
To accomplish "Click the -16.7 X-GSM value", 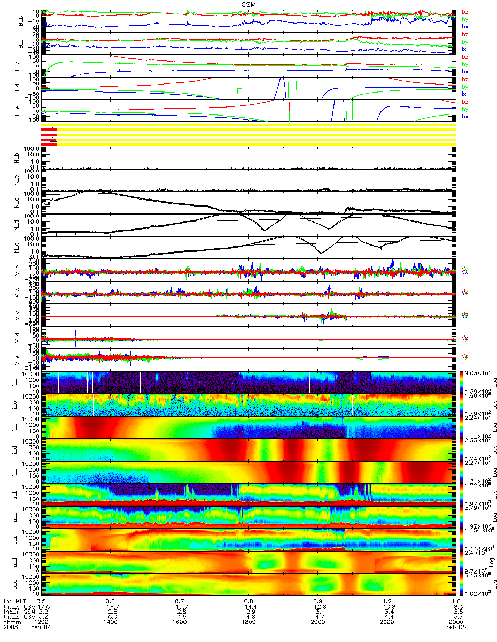I will tap(110, 606).
